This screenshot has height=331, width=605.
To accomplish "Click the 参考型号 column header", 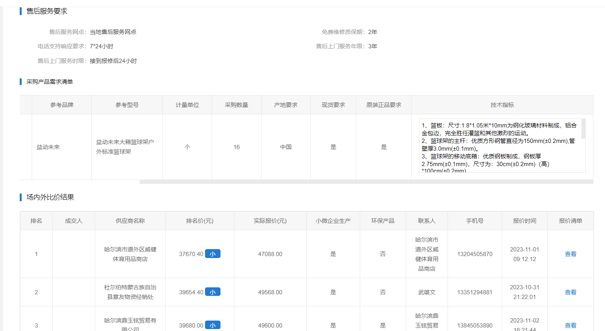I will tap(127, 105).
